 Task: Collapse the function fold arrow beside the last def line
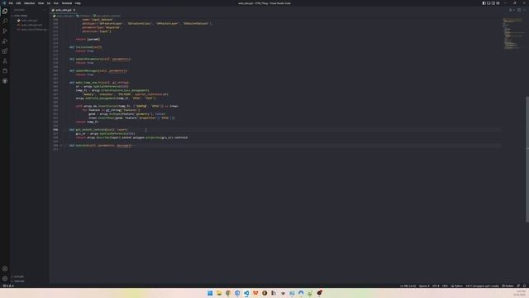61,146
